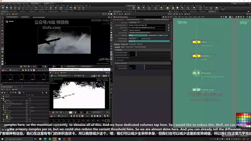Click the taskbar search box

point(19,139)
